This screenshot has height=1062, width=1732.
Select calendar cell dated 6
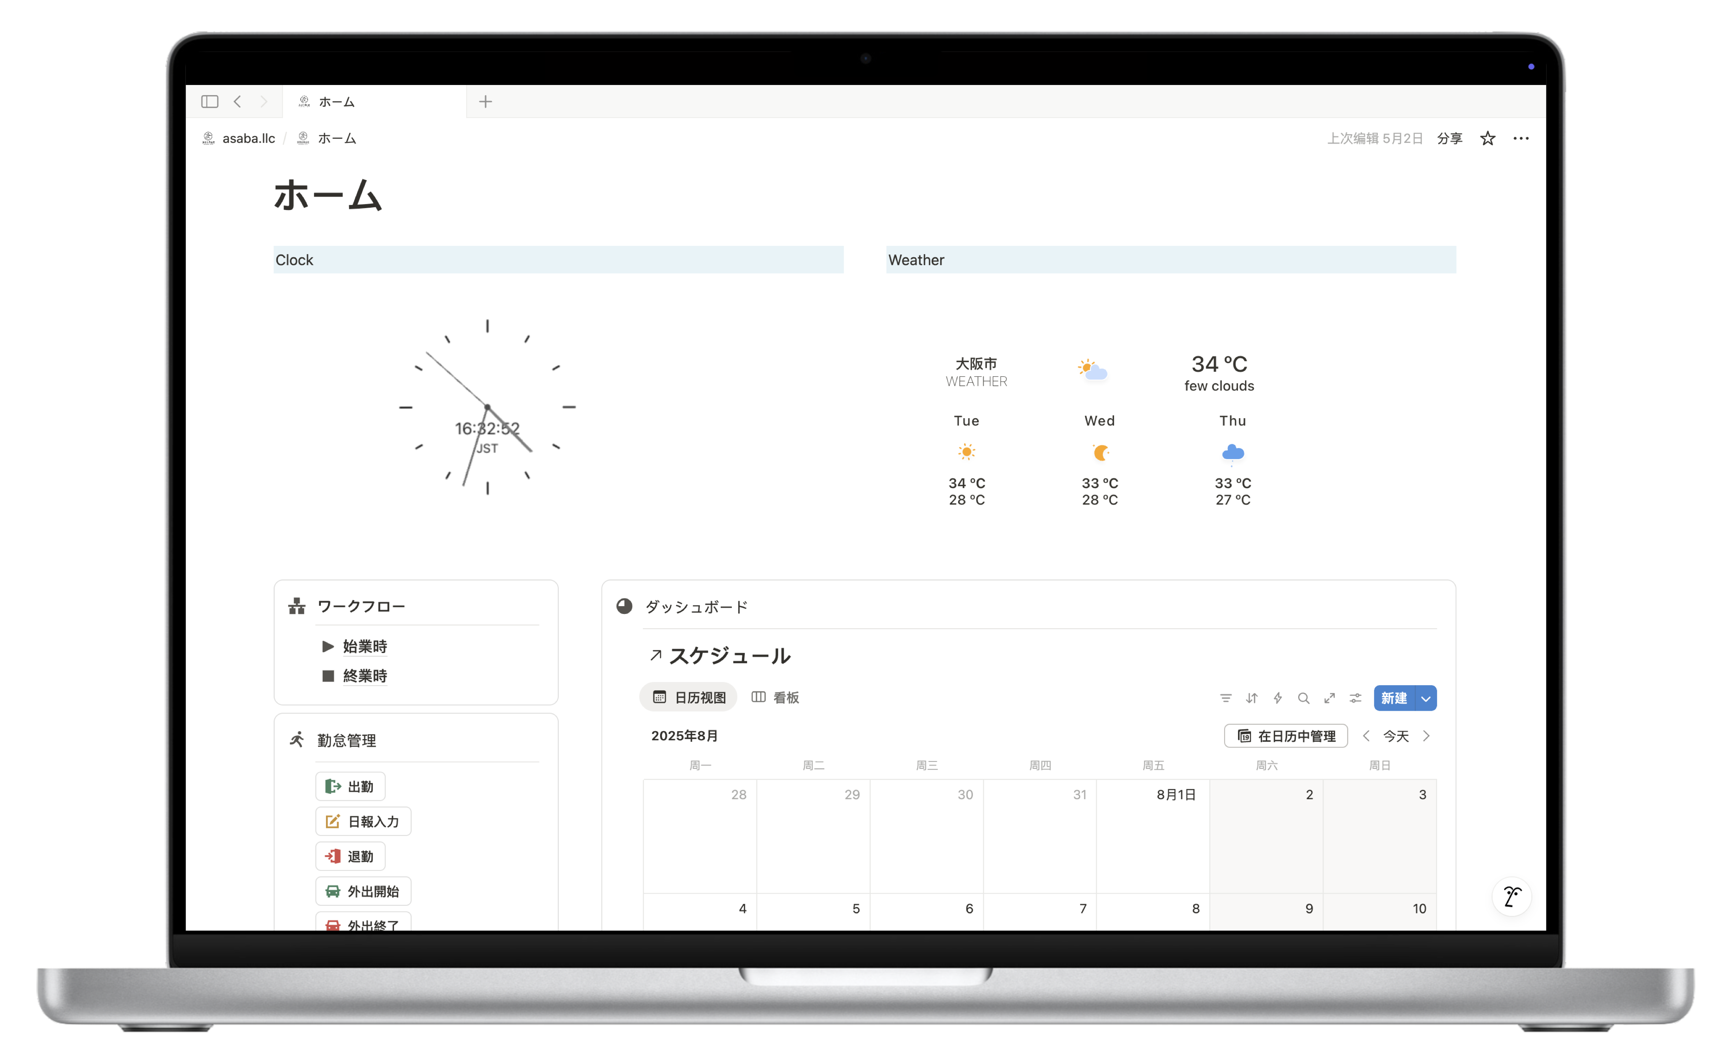tap(927, 913)
